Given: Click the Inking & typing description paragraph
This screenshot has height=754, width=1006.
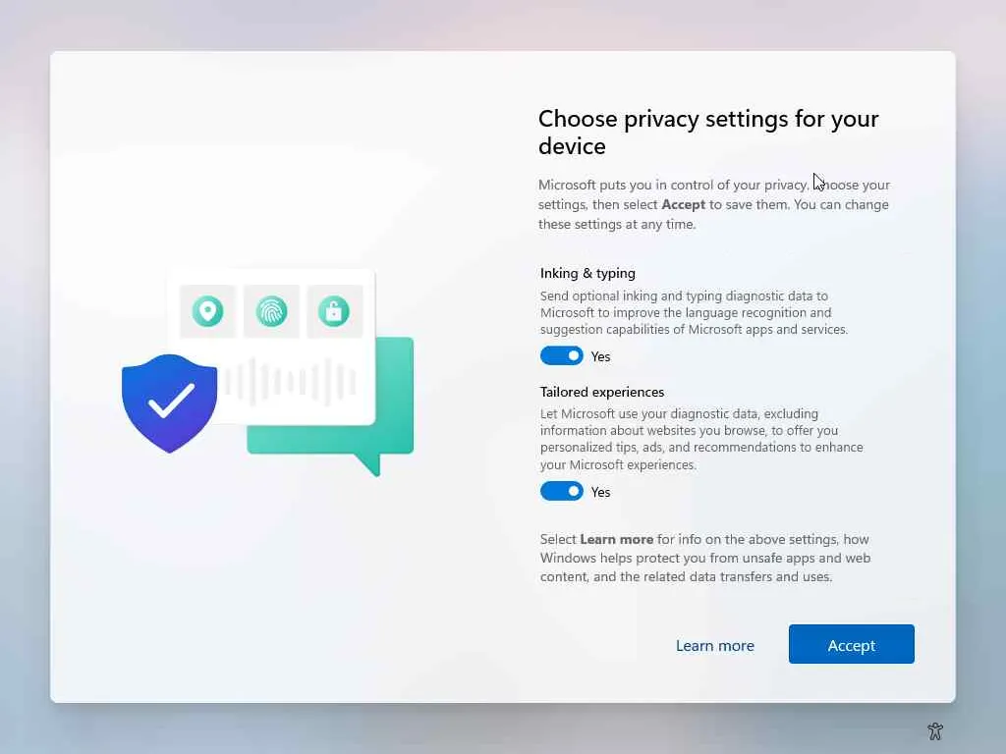Looking at the screenshot, I should pos(695,312).
